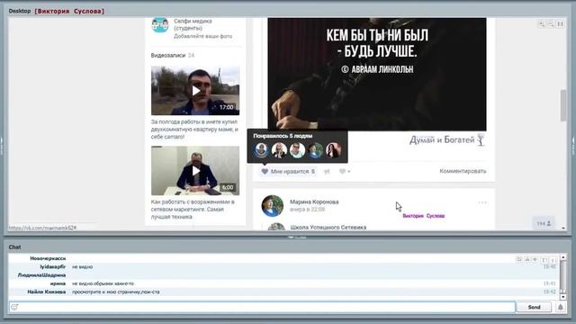Play the 17:00 video thumbnail
This screenshot has height=324, width=576.
[195, 91]
